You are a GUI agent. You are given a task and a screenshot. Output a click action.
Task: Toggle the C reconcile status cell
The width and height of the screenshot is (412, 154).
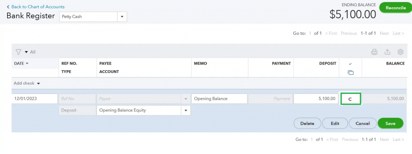point(351,99)
